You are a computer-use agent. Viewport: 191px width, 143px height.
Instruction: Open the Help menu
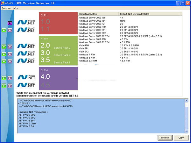point(15,8)
